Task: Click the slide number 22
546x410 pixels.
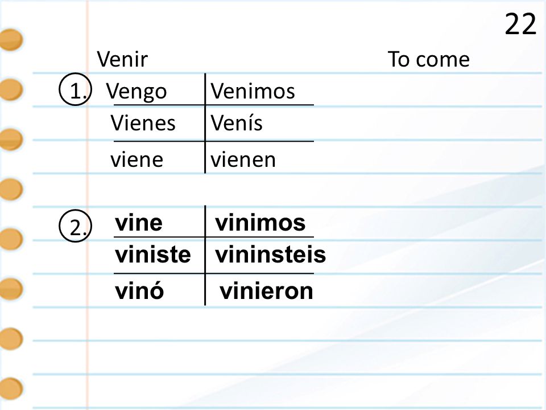Action: pyautogui.click(x=520, y=24)
